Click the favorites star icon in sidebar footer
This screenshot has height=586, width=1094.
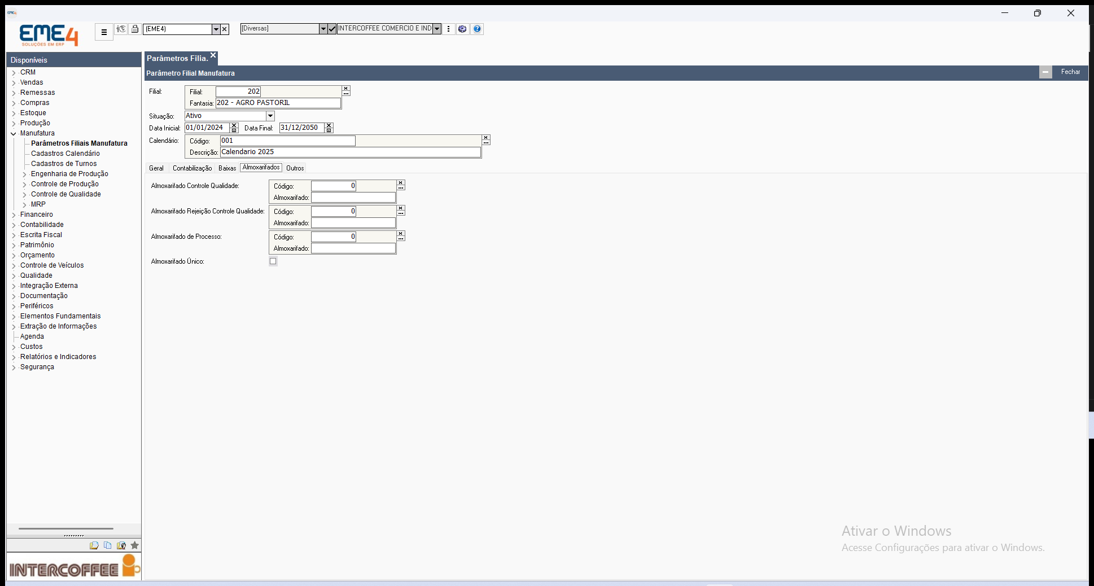tap(134, 545)
